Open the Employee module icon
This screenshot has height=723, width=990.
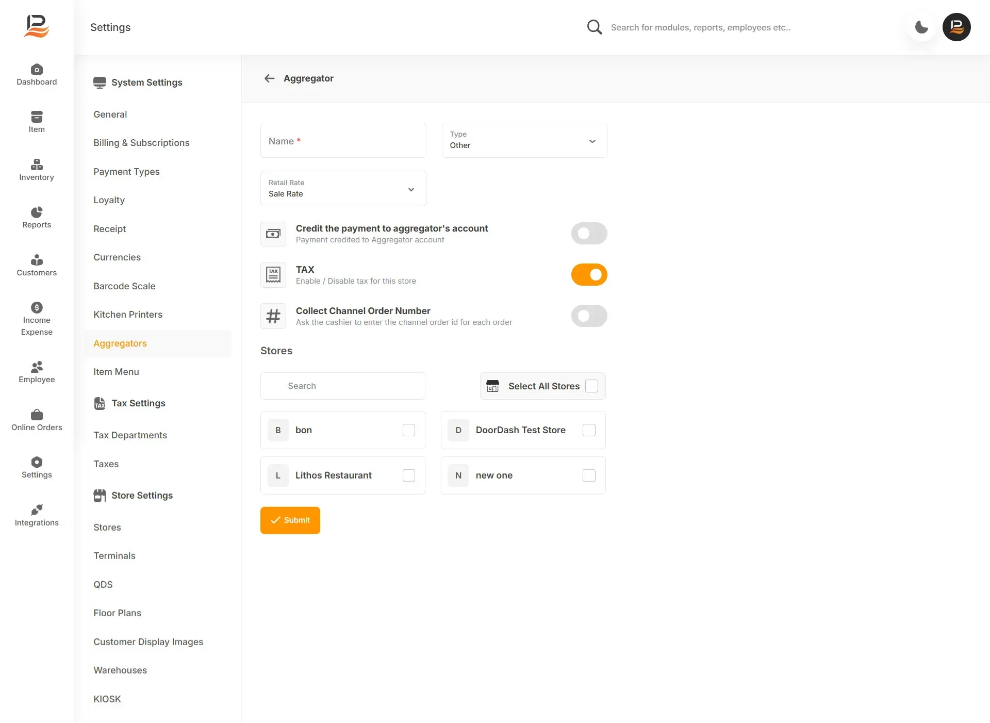pyautogui.click(x=37, y=367)
